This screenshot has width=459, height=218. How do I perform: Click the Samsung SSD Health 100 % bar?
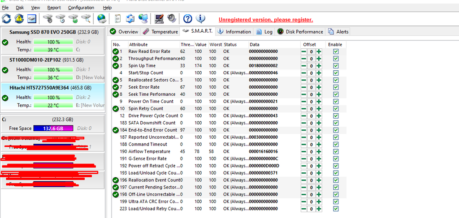(53, 42)
